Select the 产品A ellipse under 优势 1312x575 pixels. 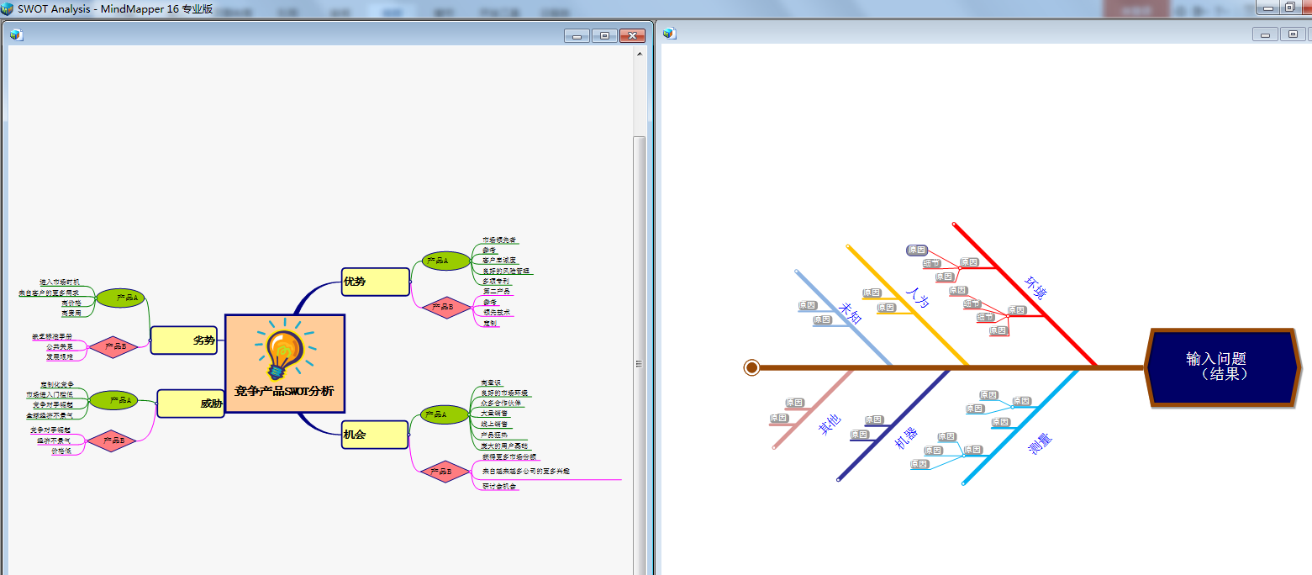(x=445, y=261)
